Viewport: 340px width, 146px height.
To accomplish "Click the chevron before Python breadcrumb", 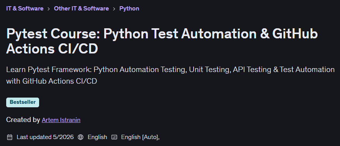I will coord(114,9).
